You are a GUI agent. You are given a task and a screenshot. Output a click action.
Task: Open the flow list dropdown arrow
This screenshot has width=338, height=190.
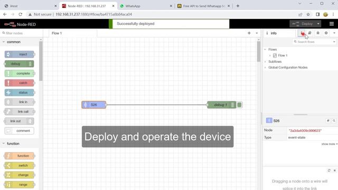pos(257,33)
